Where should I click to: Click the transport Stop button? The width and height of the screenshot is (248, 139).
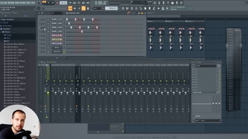tap(53, 3)
